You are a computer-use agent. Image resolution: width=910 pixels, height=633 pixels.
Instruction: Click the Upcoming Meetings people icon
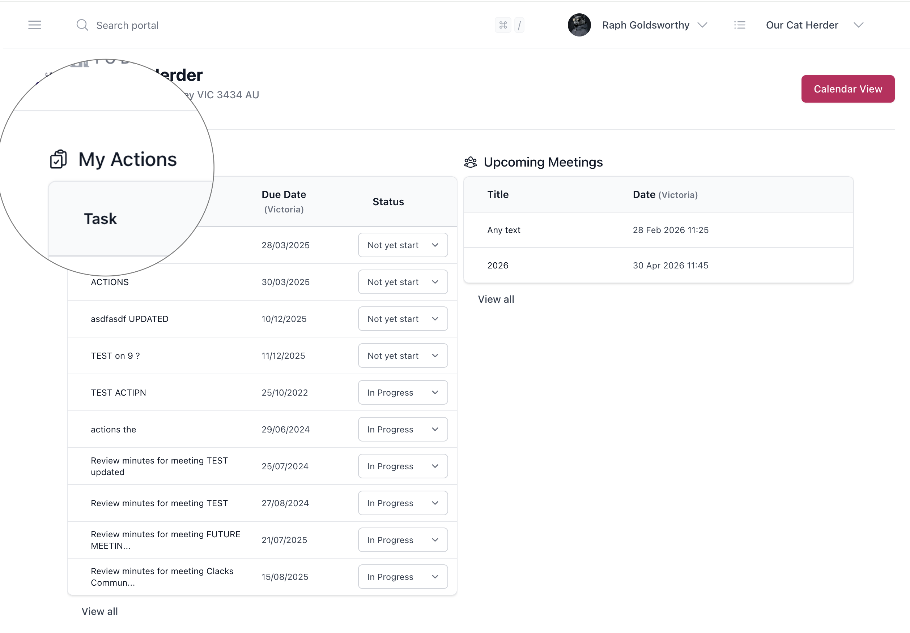click(x=470, y=162)
